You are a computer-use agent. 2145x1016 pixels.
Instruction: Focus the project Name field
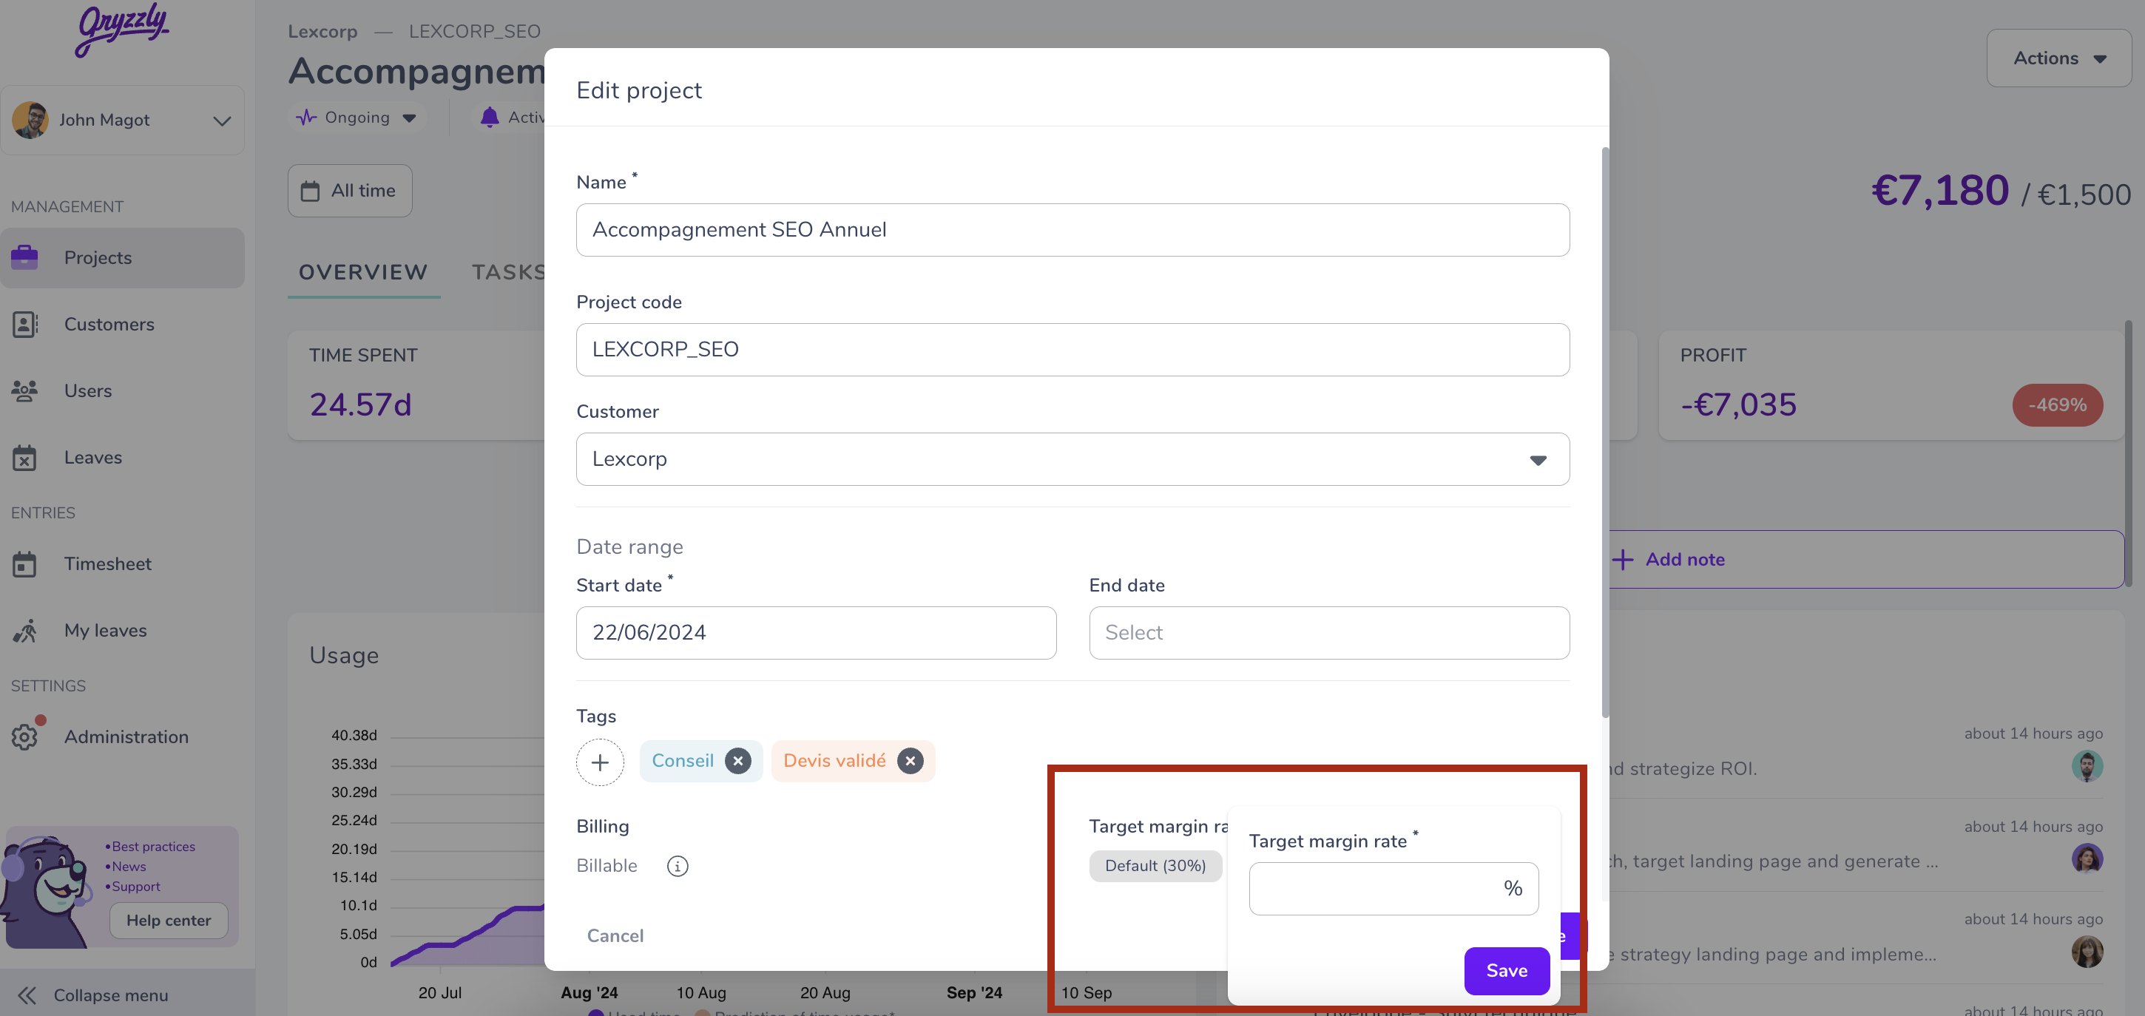[1072, 230]
